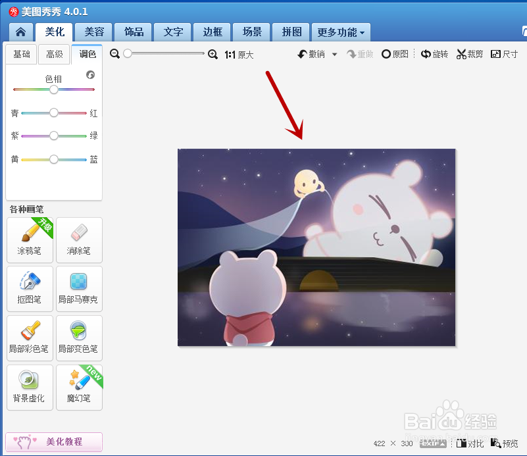The image size is (527, 456).
Task: Click the 美图秀秀 app logo icon
Action: coord(14,12)
